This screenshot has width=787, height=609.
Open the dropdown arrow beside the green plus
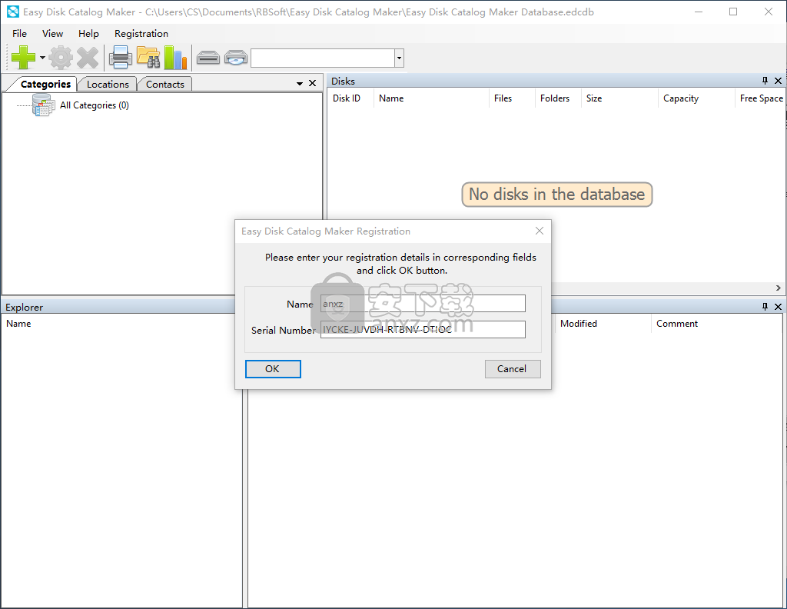pos(42,58)
